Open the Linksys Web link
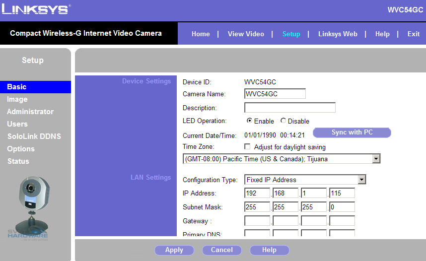The width and height of the screenshot is (426, 261). coord(338,34)
